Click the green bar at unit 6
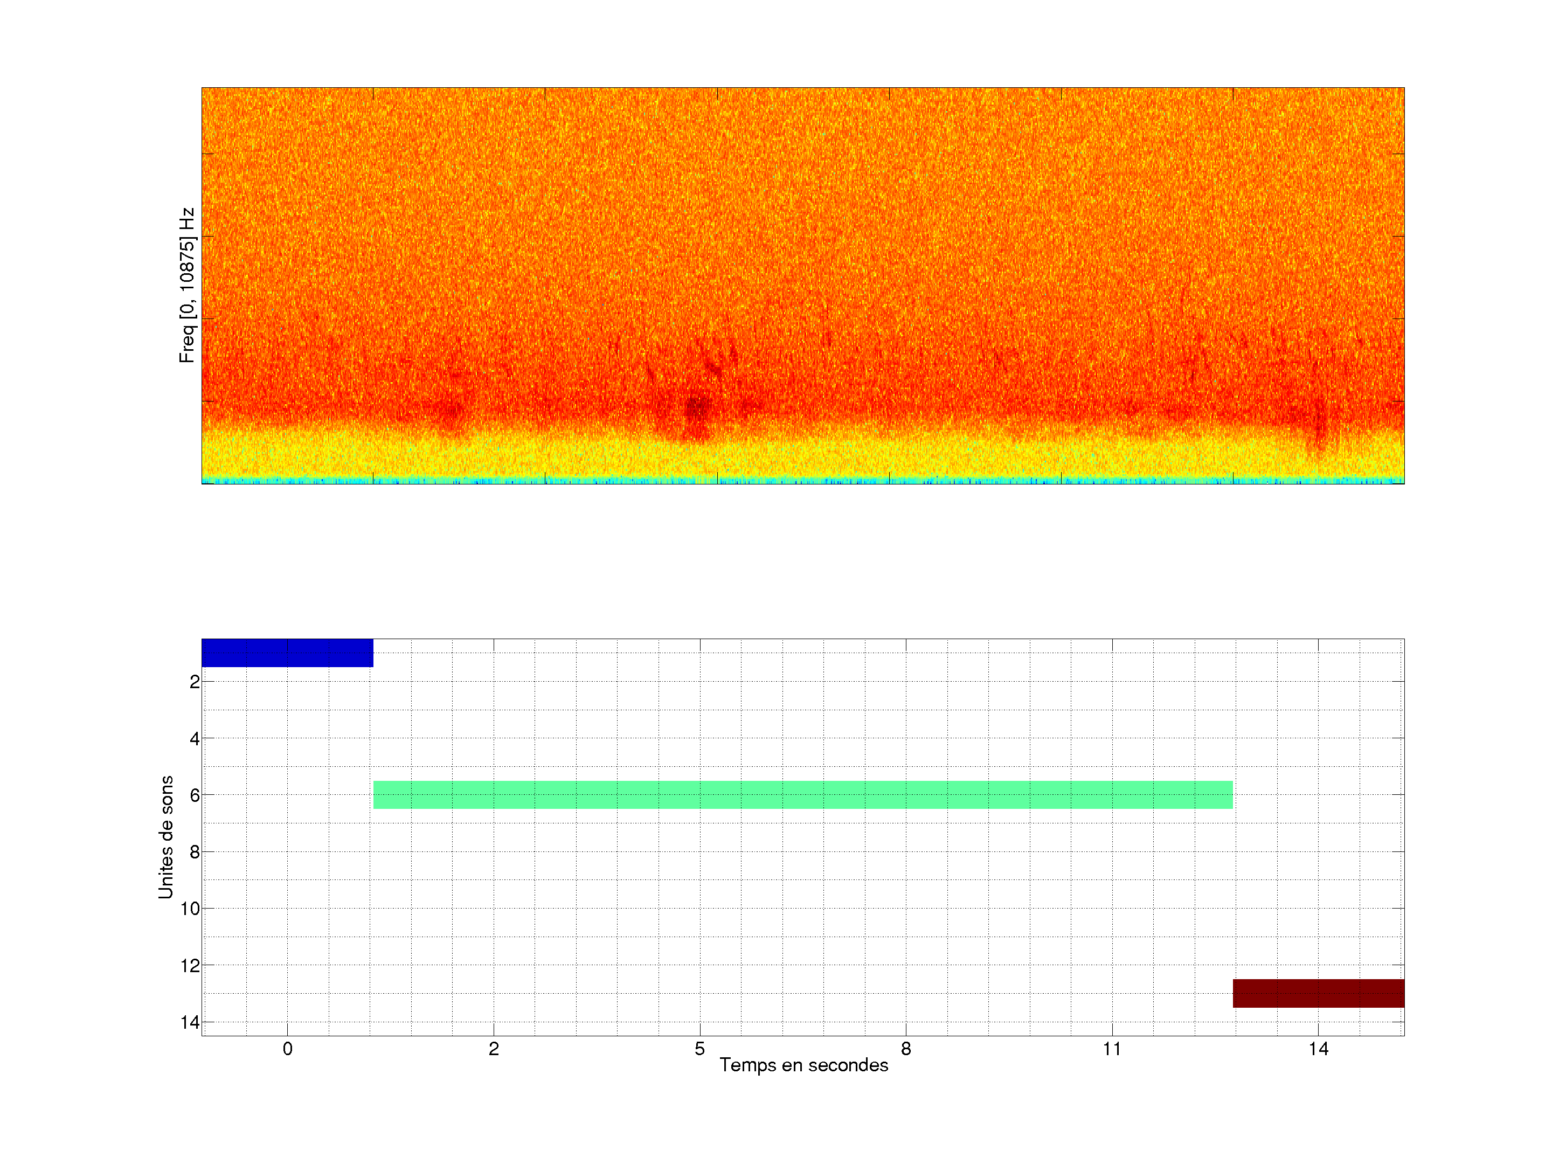This screenshot has width=1552, height=1164. [802, 795]
